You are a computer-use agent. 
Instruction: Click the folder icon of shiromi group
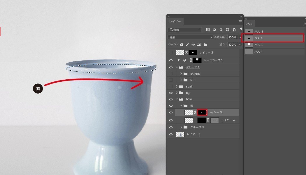point(186,74)
